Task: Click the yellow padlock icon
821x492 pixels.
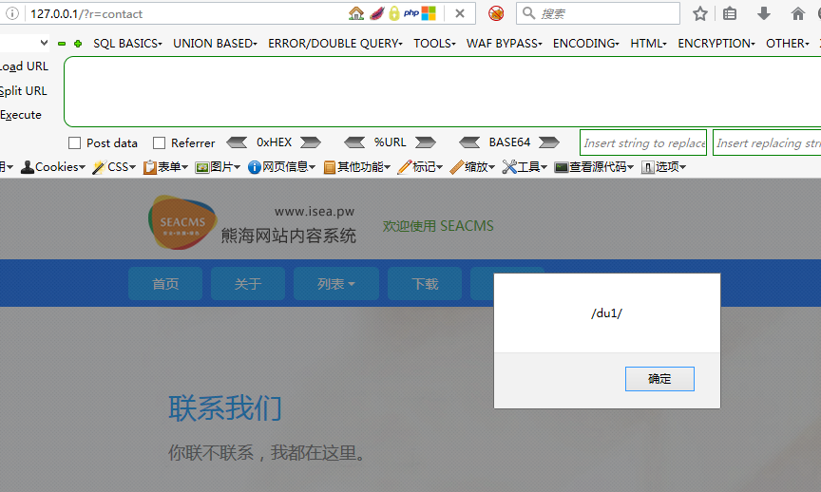Action: 393,13
